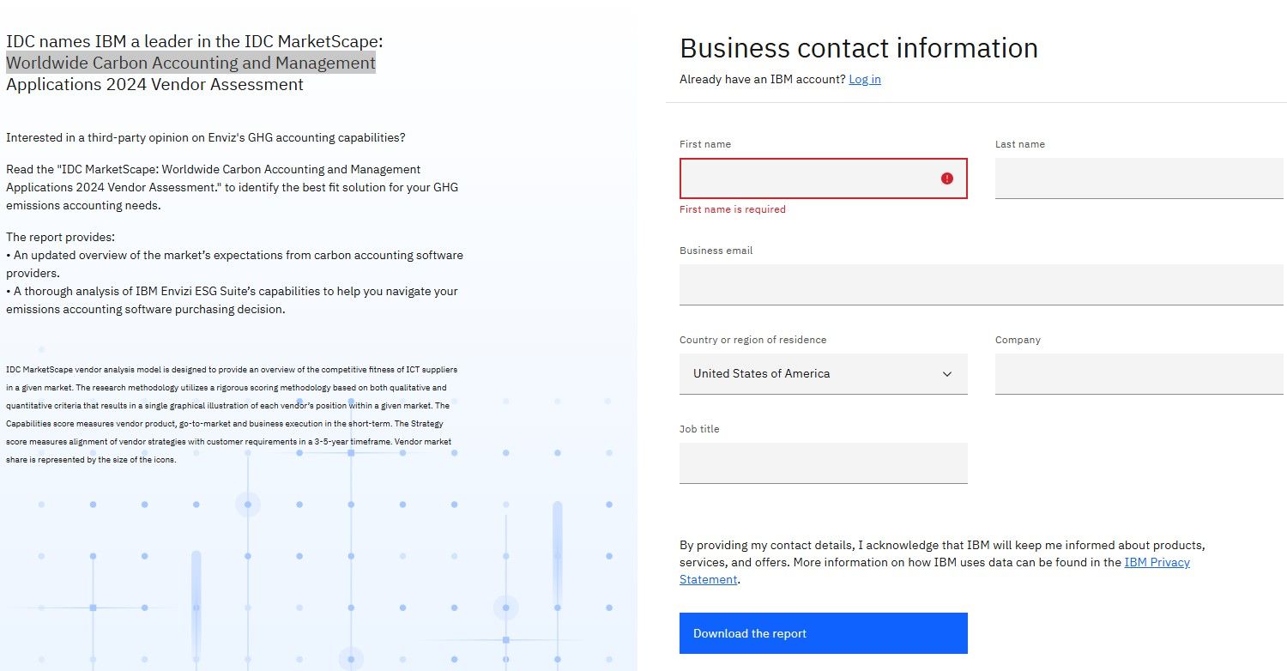Click the Business contact information heading
Viewport: 1287px width, 671px height.
tap(858, 48)
